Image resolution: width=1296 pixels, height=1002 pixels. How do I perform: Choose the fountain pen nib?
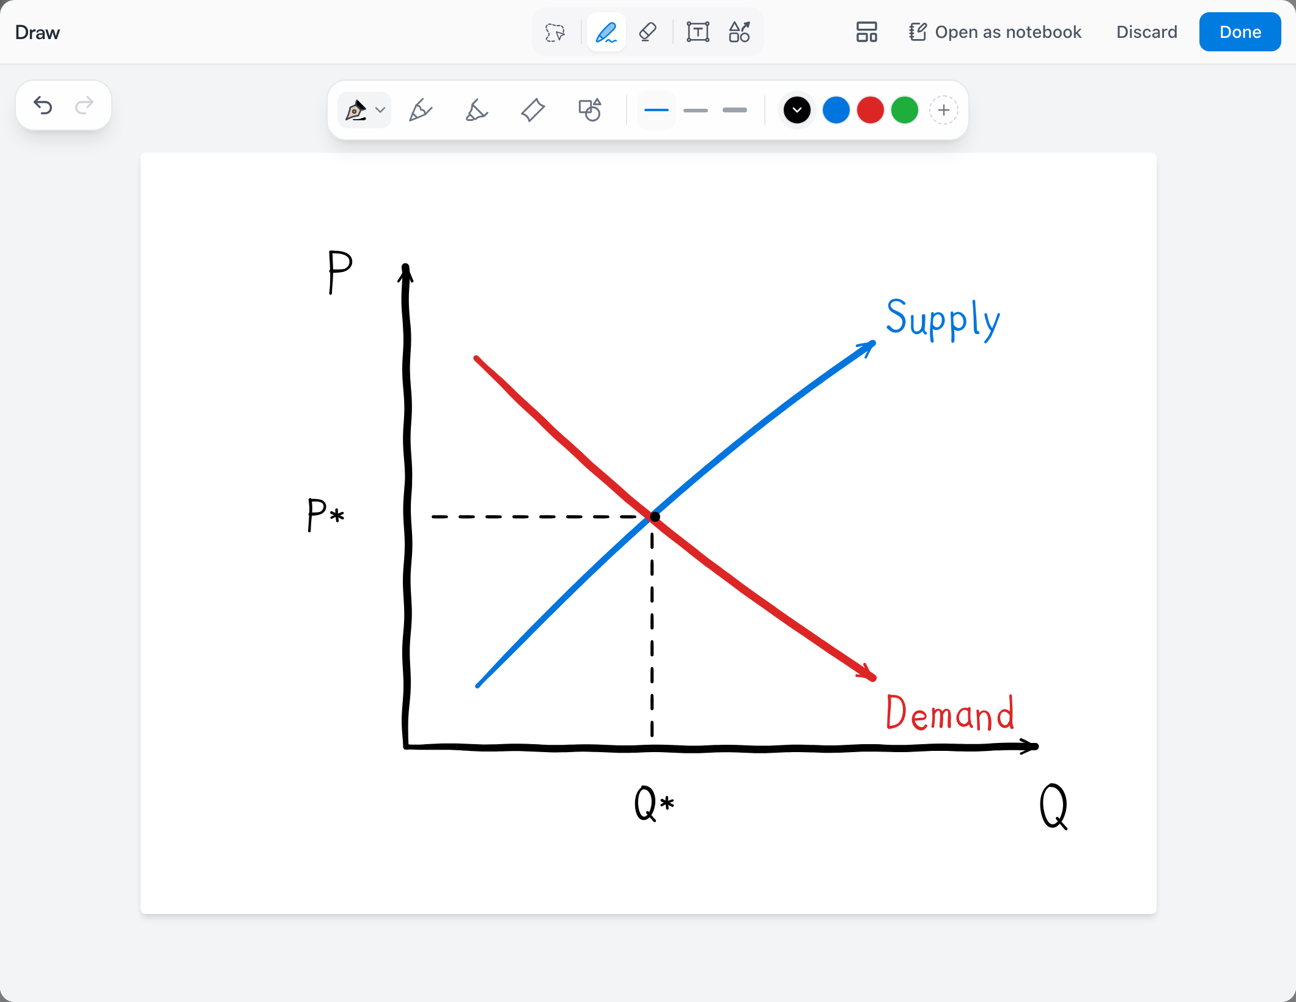(356, 111)
